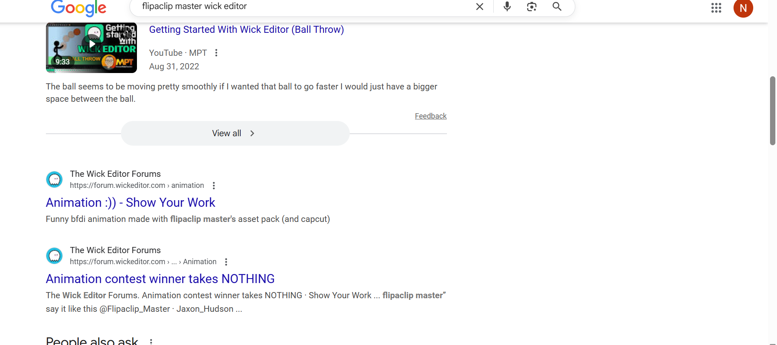Click in the search box text
Viewport: 777px width, 345px height.
click(x=194, y=6)
